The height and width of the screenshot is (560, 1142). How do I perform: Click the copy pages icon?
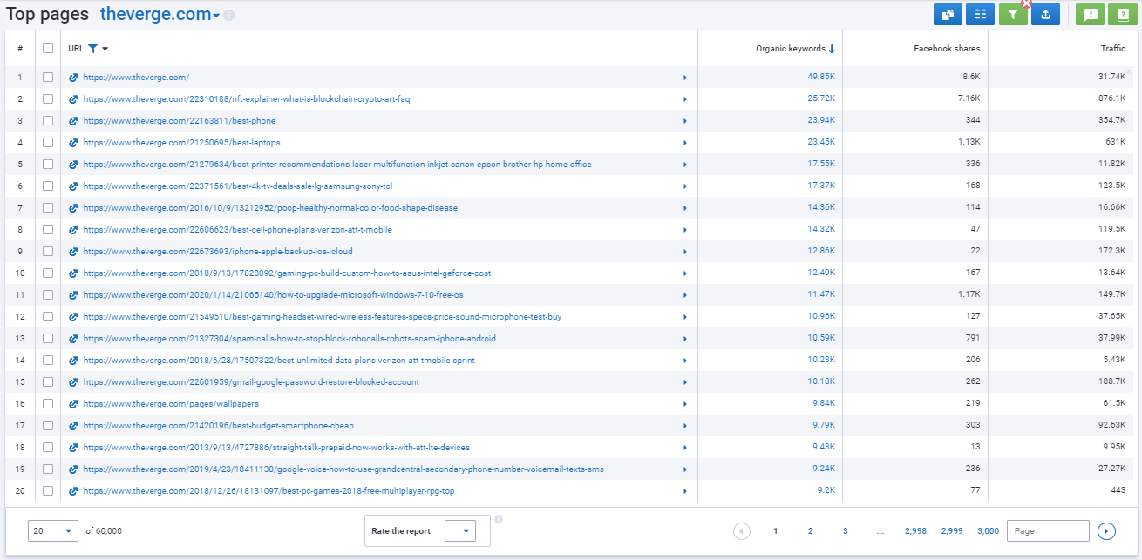[x=948, y=14]
